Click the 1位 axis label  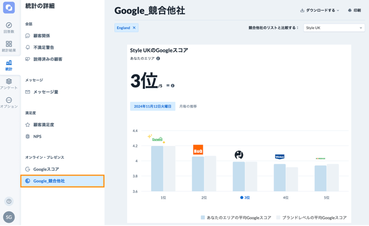pyautogui.click(x=163, y=197)
